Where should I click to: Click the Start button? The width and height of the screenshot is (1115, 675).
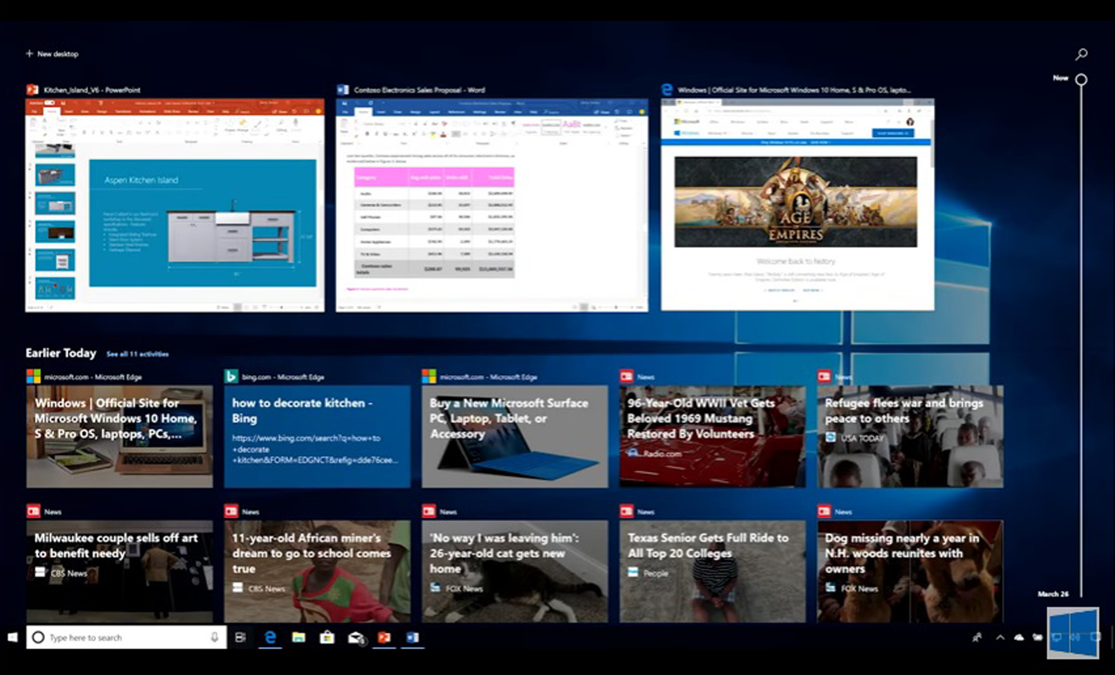point(12,637)
